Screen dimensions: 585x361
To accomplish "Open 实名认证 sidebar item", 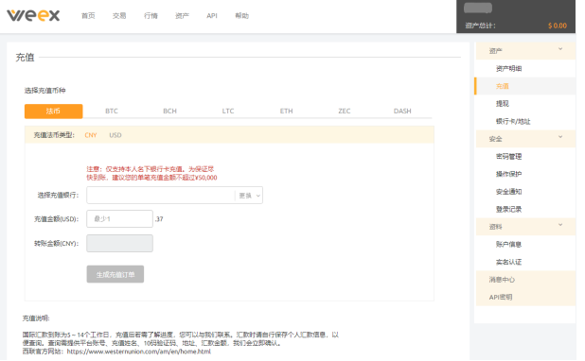I will (508, 262).
